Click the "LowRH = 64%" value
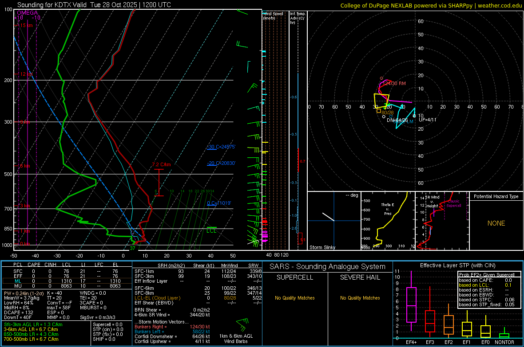 (18, 303)
